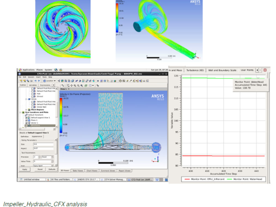The image size is (276, 207).
Task: Toggle the Shroud checkbox in the outline tree
Action: (32, 96)
